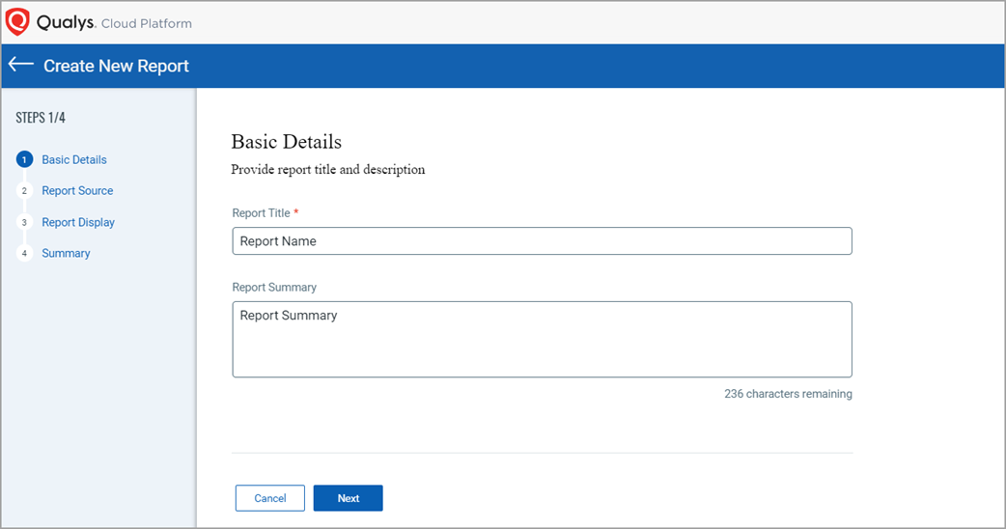
Task: Select step 2 circle for Report Source
Action: 24,190
